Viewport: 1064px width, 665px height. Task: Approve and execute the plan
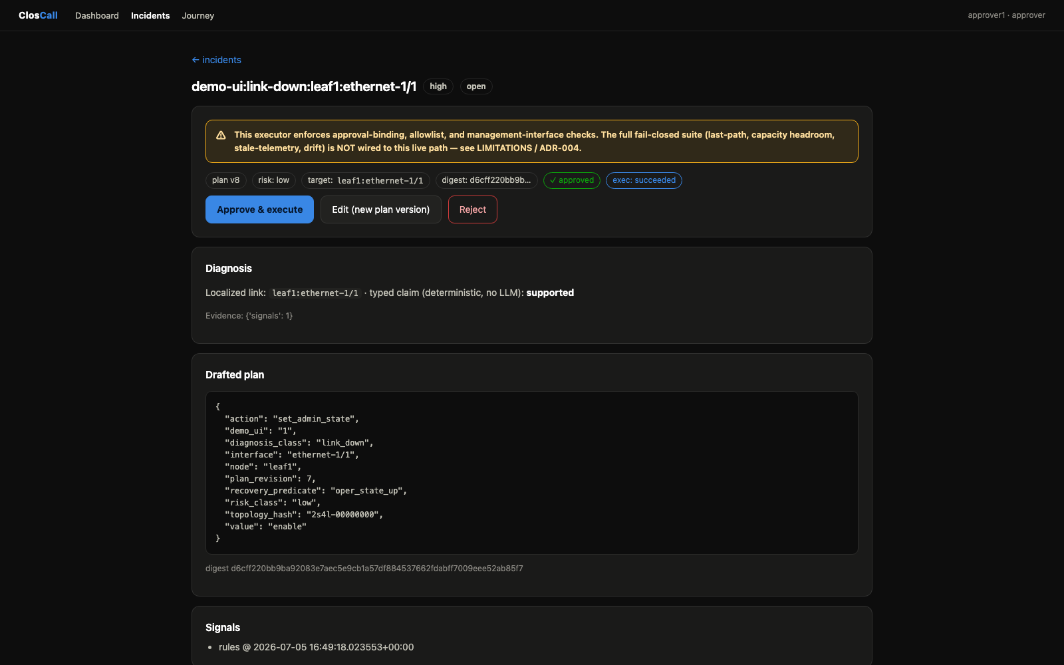click(x=259, y=209)
